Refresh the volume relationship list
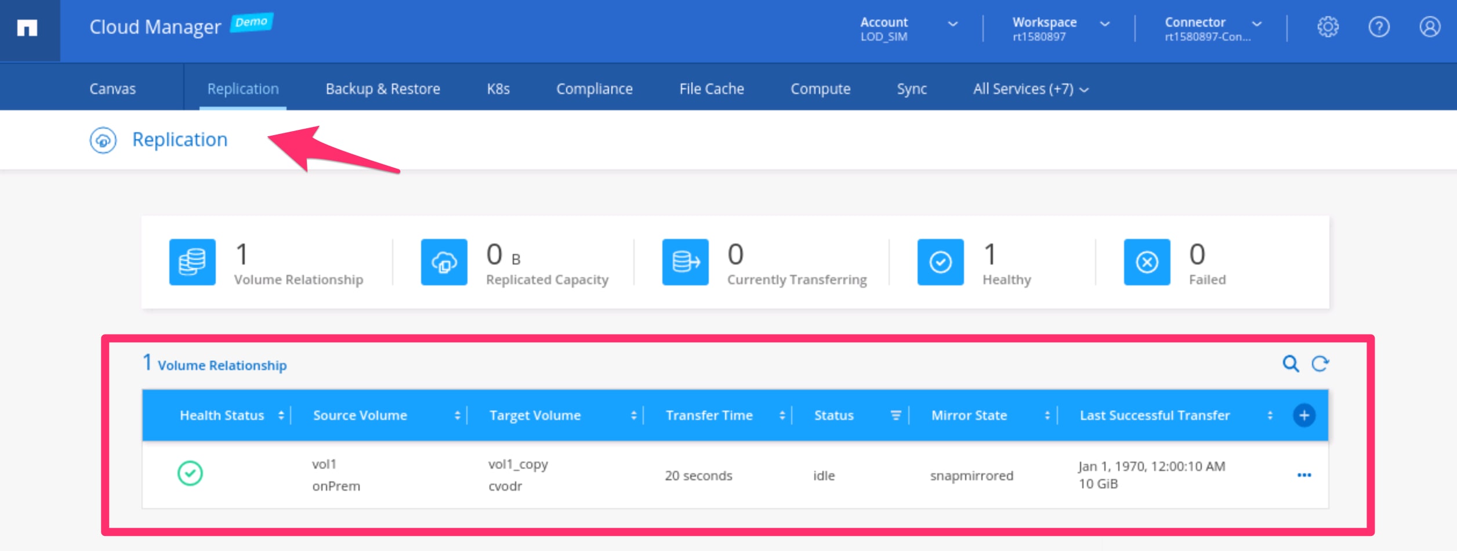The height and width of the screenshot is (551, 1457). 1320,364
